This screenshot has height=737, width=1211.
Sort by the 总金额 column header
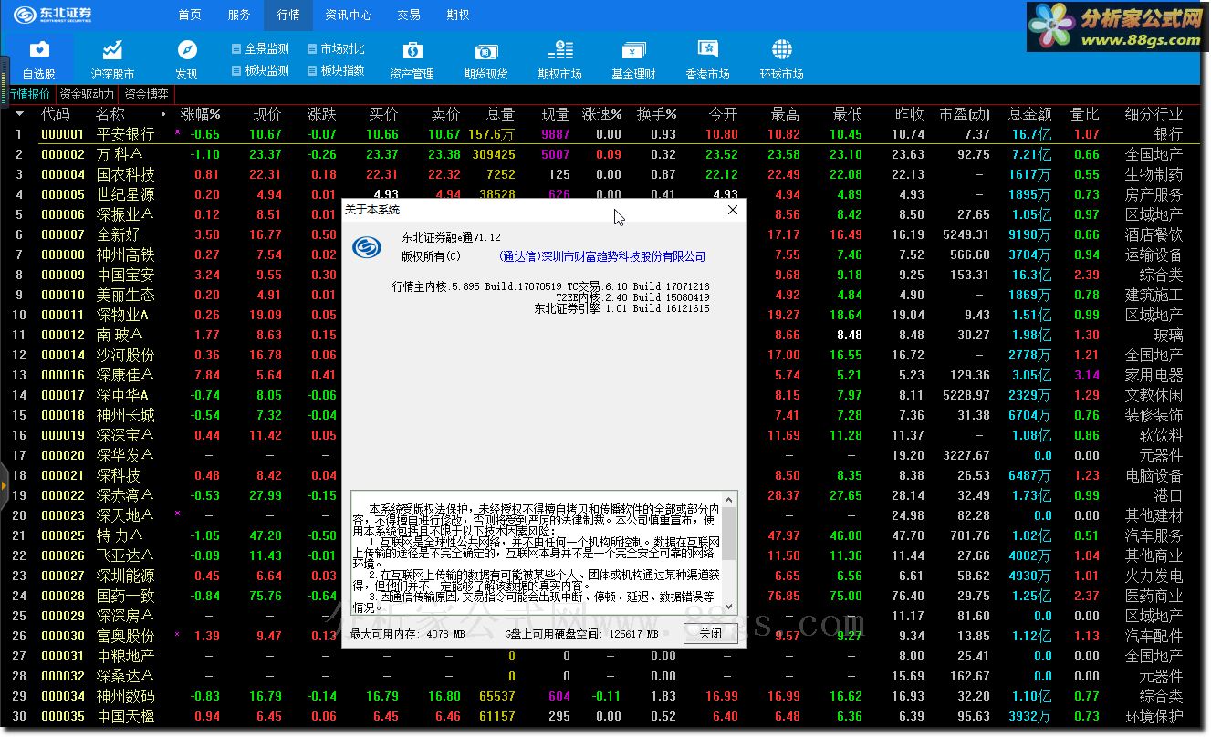click(1029, 114)
